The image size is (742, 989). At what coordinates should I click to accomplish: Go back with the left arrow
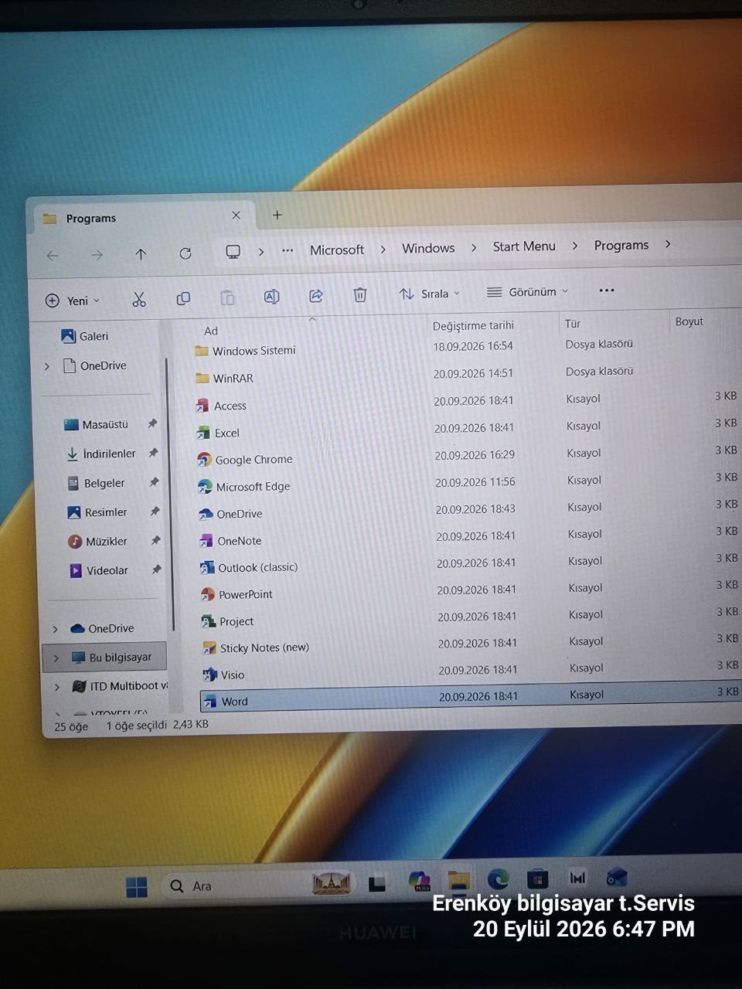point(53,255)
